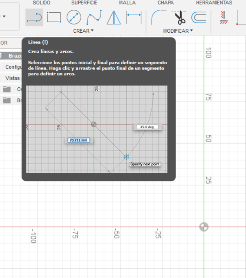The width and height of the screenshot is (246, 278).
Task: Select the Line sketch tool
Action: pyautogui.click(x=34, y=17)
